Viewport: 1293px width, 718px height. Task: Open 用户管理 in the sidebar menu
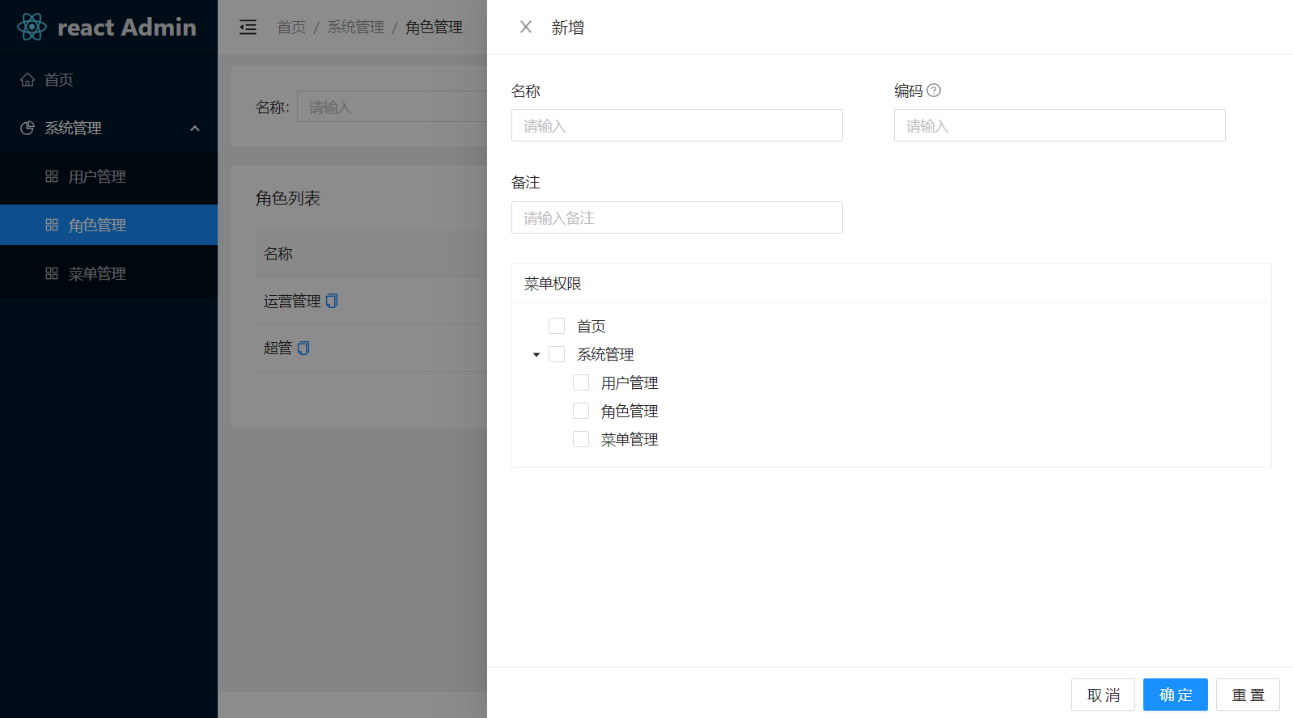pyautogui.click(x=108, y=176)
